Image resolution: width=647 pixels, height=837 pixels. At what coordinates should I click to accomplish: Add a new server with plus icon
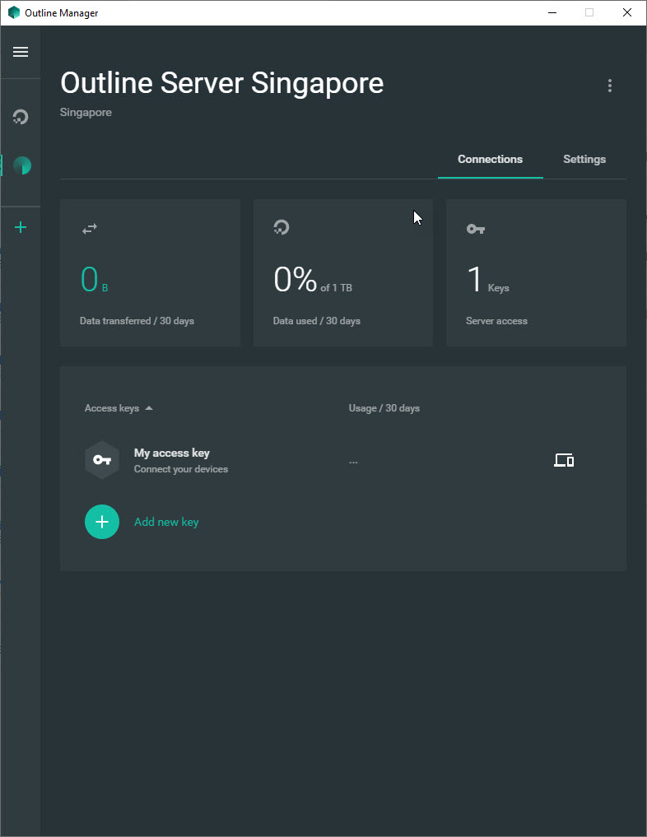point(21,227)
